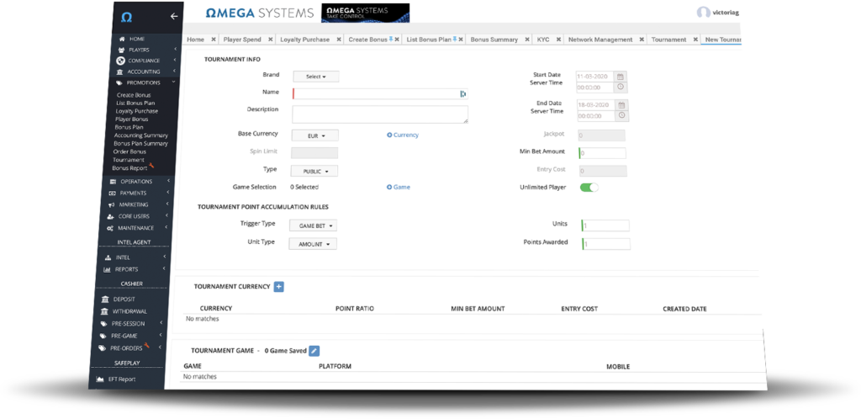Click the Start Date clock icon

tap(621, 87)
